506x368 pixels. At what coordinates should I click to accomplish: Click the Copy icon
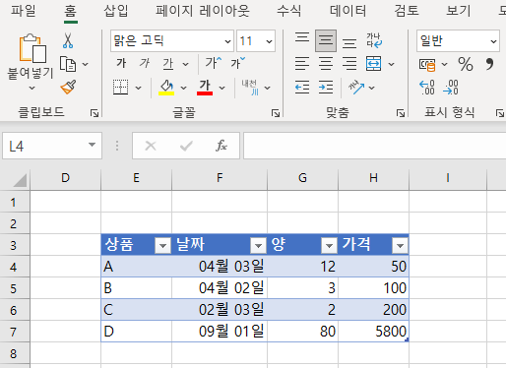pos(68,64)
